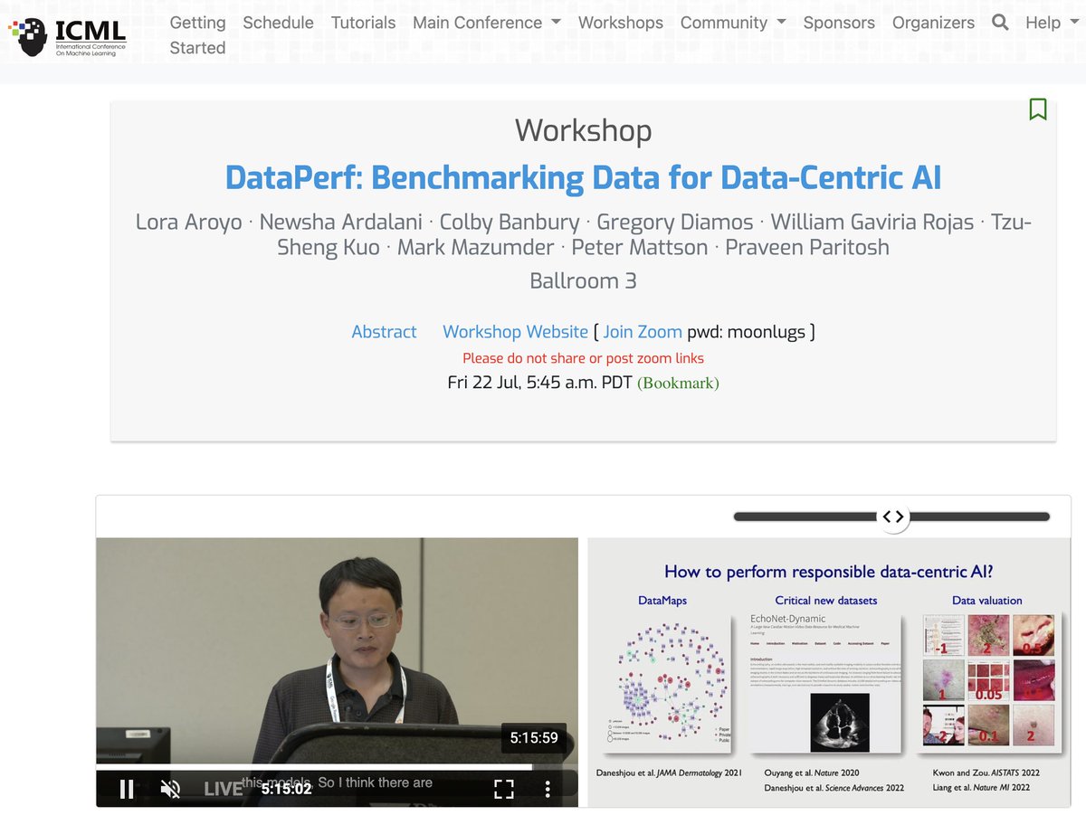Image resolution: width=1086 pixels, height=825 pixels.
Task: Join the Zoom session
Action: point(643,331)
